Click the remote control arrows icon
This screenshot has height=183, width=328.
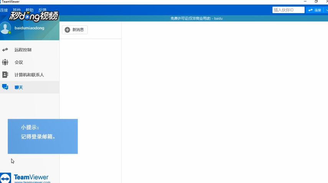5,50
